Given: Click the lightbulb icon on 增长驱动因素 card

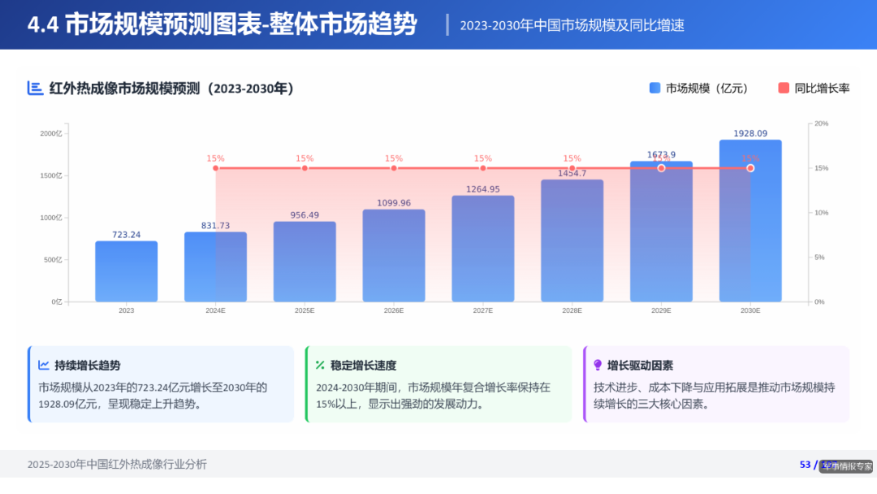Looking at the screenshot, I should click(598, 365).
